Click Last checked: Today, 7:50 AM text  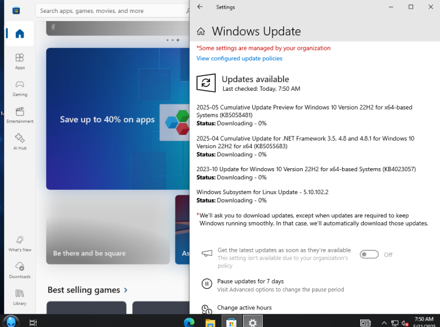click(261, 89)
